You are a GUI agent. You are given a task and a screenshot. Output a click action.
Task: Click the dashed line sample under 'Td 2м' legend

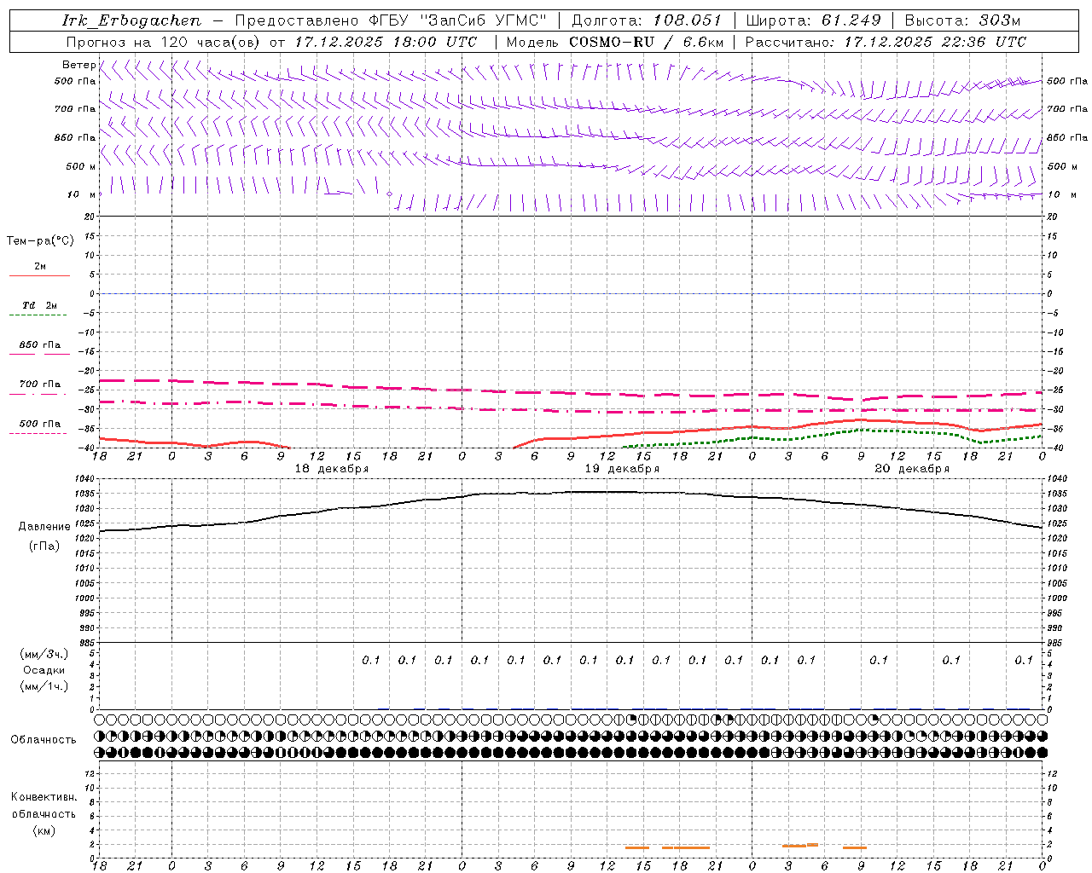point(38,315)
